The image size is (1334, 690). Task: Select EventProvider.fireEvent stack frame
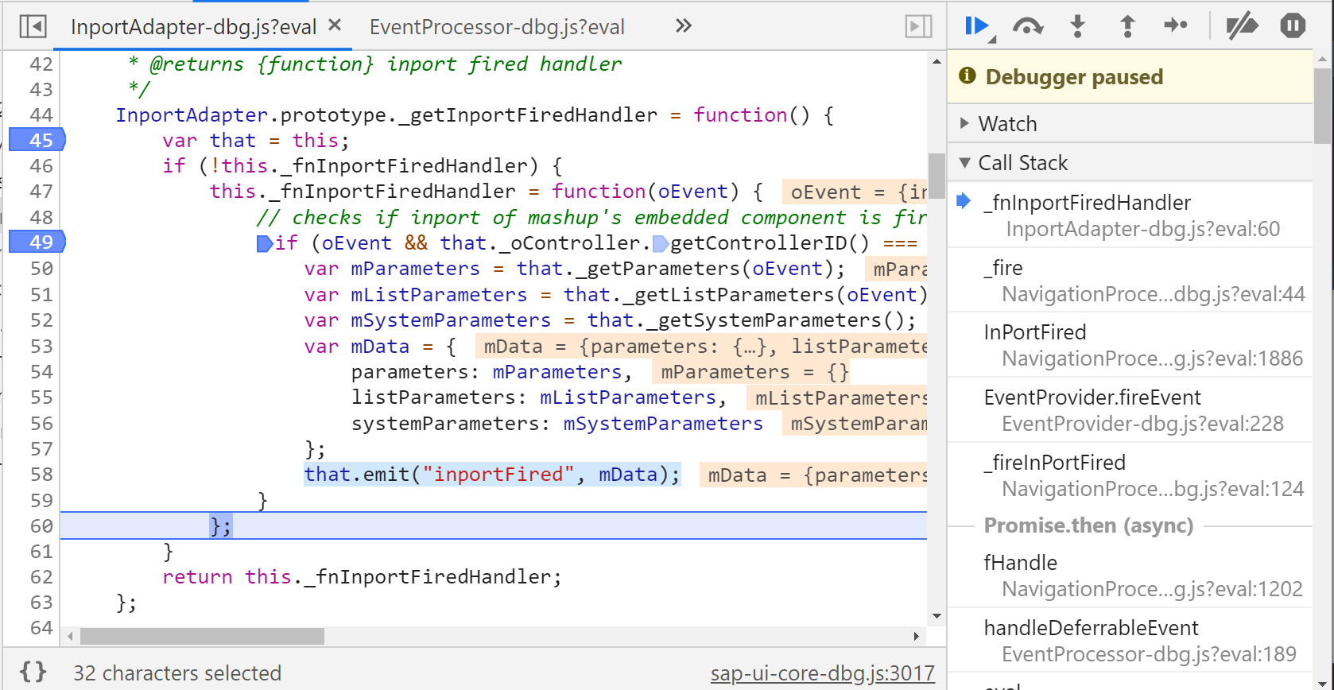click(1130, 410)
